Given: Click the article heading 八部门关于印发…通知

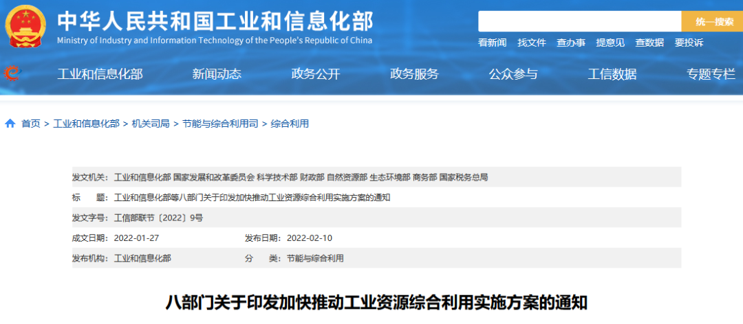Looking at the screenshot, I should tap(376, 303).
